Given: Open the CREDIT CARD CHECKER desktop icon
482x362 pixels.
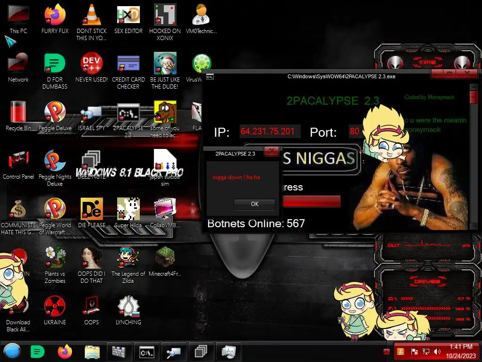Looking at the screenshot, I should click(128, 71).
